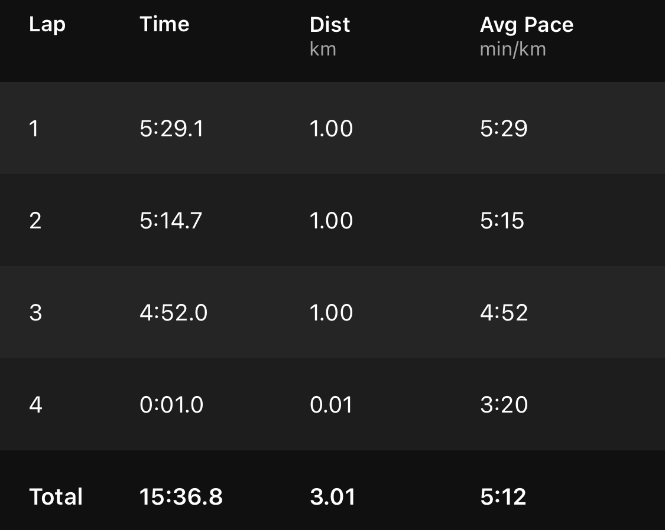Click the total time 15:36.8

pyautogui.click(x=181, y=497)
